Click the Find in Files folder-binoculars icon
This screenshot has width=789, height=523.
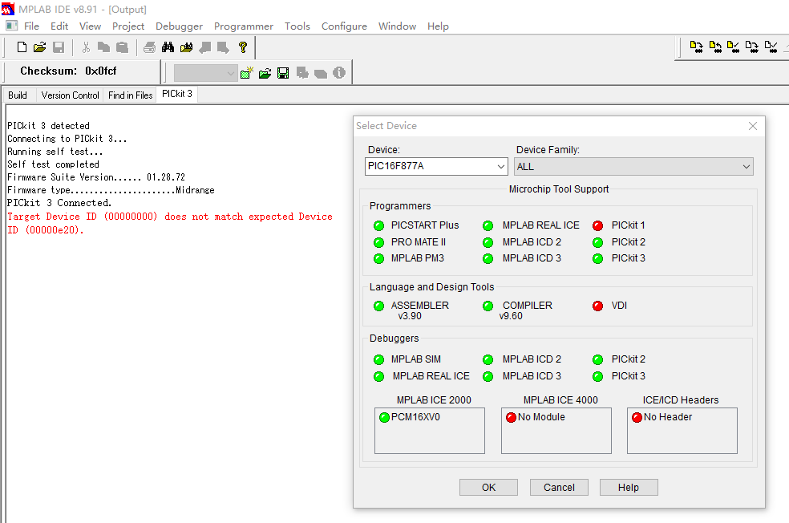click(x=186, y=47)
